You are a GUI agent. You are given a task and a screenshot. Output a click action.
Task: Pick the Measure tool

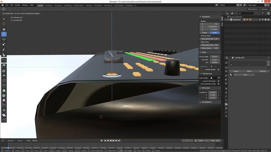[4, 55]
